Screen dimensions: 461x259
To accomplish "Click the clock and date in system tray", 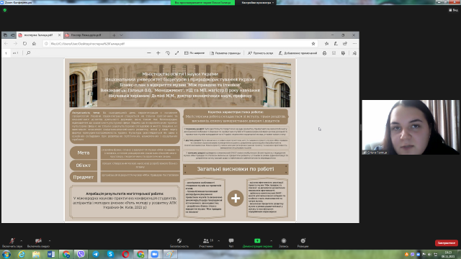I will (448, 254).
